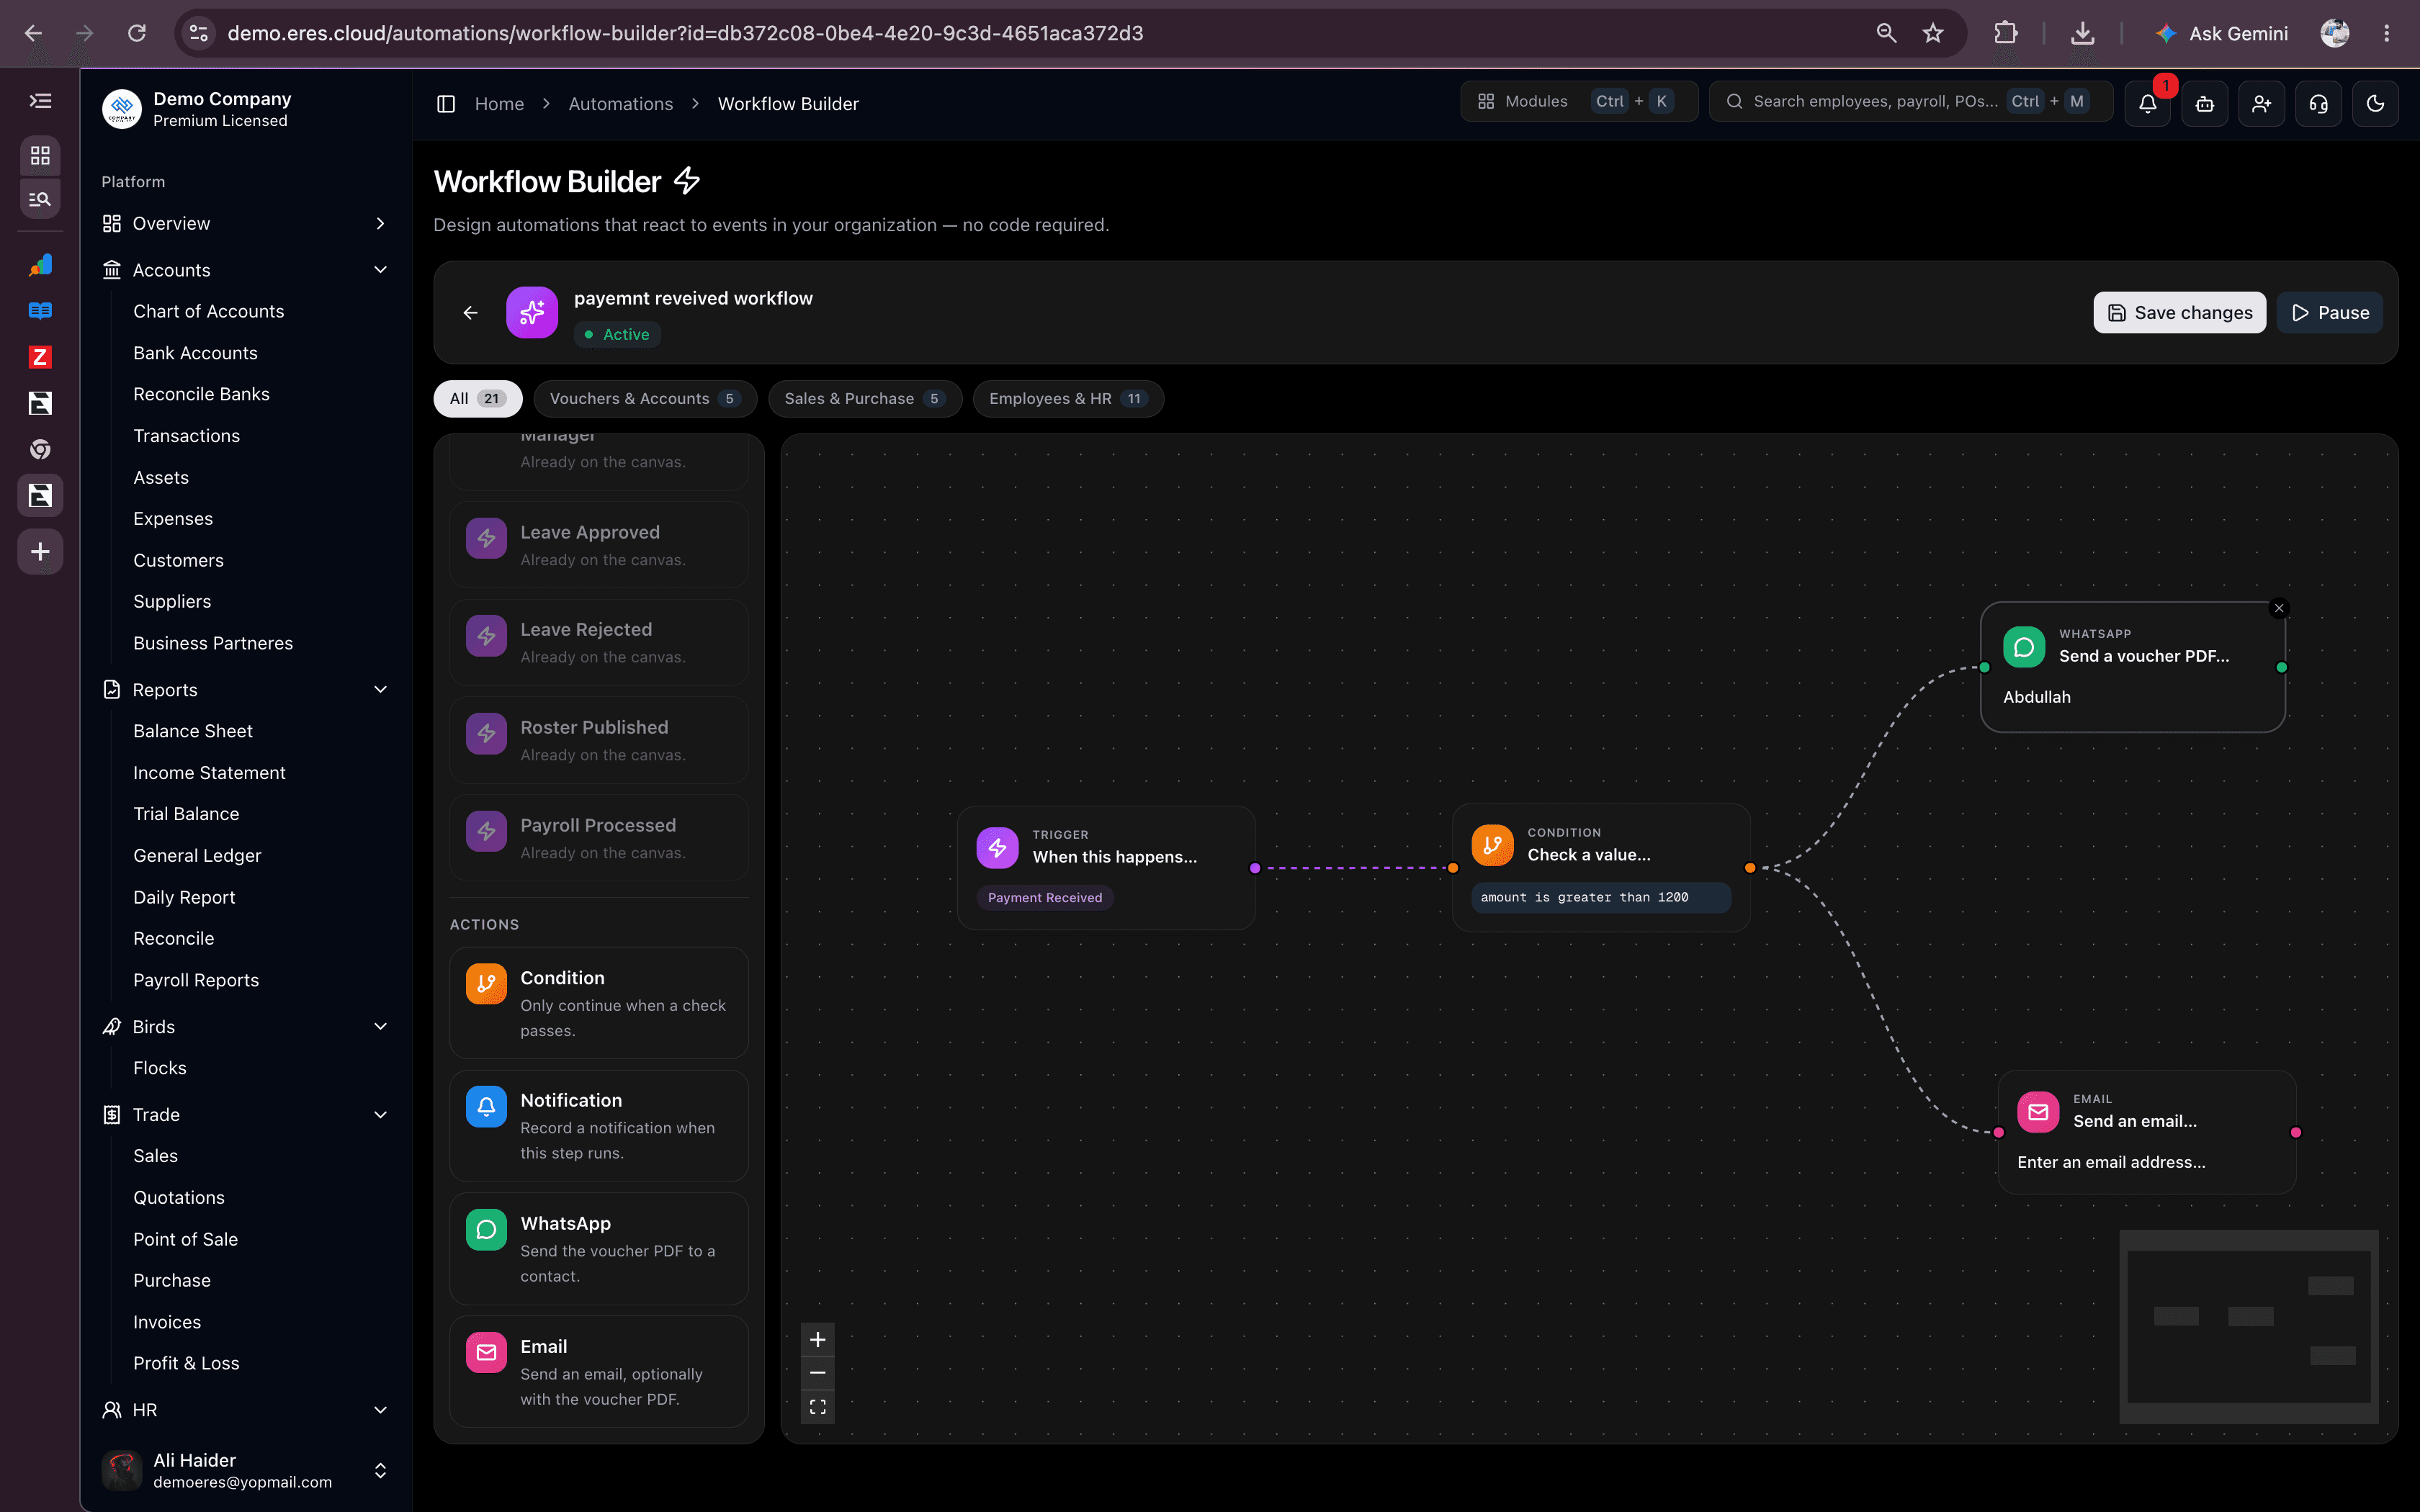Click the Notification bell palette icon

tap(486, 1107)
